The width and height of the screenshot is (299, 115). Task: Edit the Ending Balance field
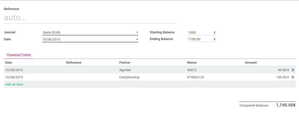click(200, 39)
